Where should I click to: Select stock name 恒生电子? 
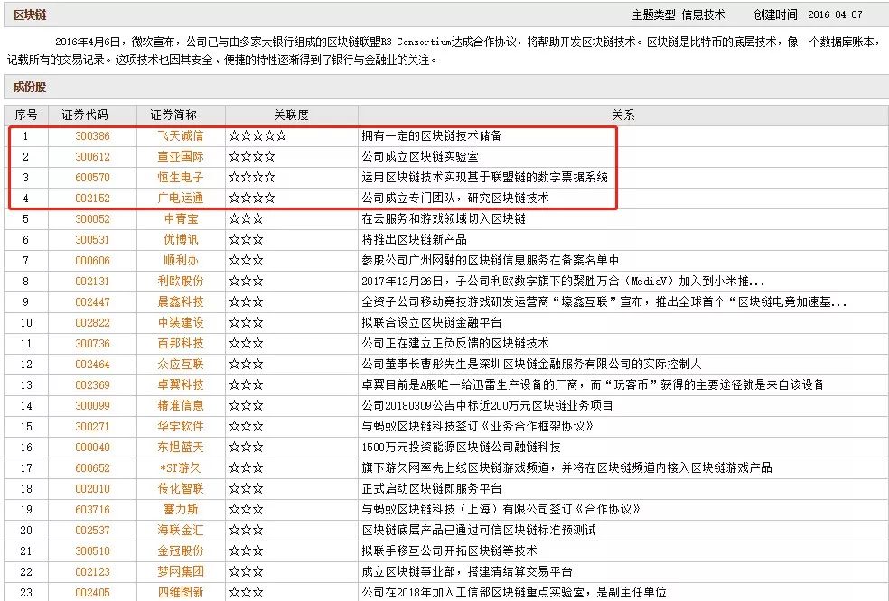[x=181, y=178]
